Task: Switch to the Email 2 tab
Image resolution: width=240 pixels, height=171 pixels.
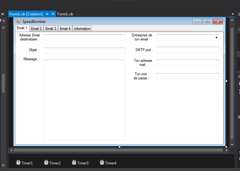Action: [x=36, y=29]
